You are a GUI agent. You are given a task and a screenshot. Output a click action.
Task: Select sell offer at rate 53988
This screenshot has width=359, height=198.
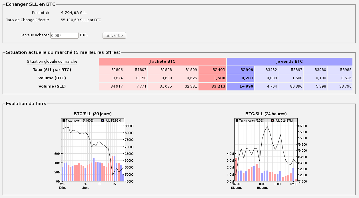[x=340, y=70]
